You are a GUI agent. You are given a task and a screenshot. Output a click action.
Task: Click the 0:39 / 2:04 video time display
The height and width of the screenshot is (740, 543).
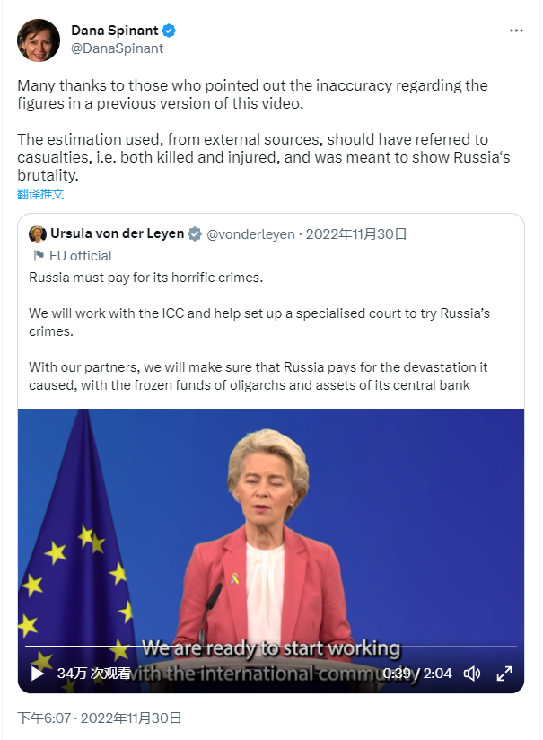[x=417, y=673]
